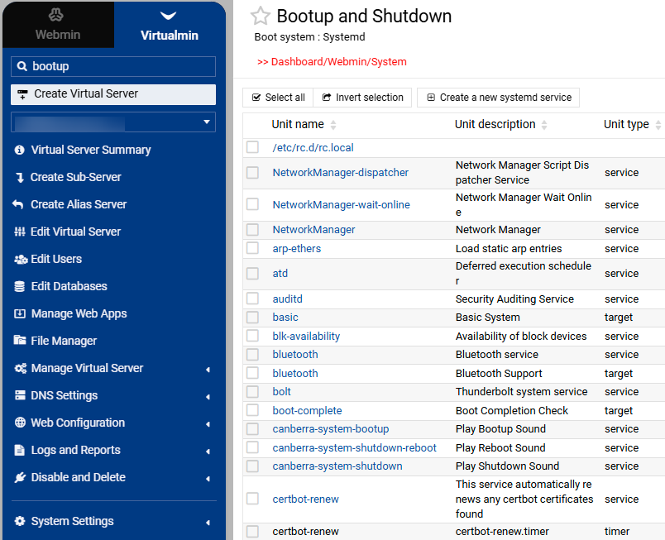Screen dimensions: 665x540
Task: Tick the checkbox for NetworkManager-dispatcher
Action: point(253,173)
